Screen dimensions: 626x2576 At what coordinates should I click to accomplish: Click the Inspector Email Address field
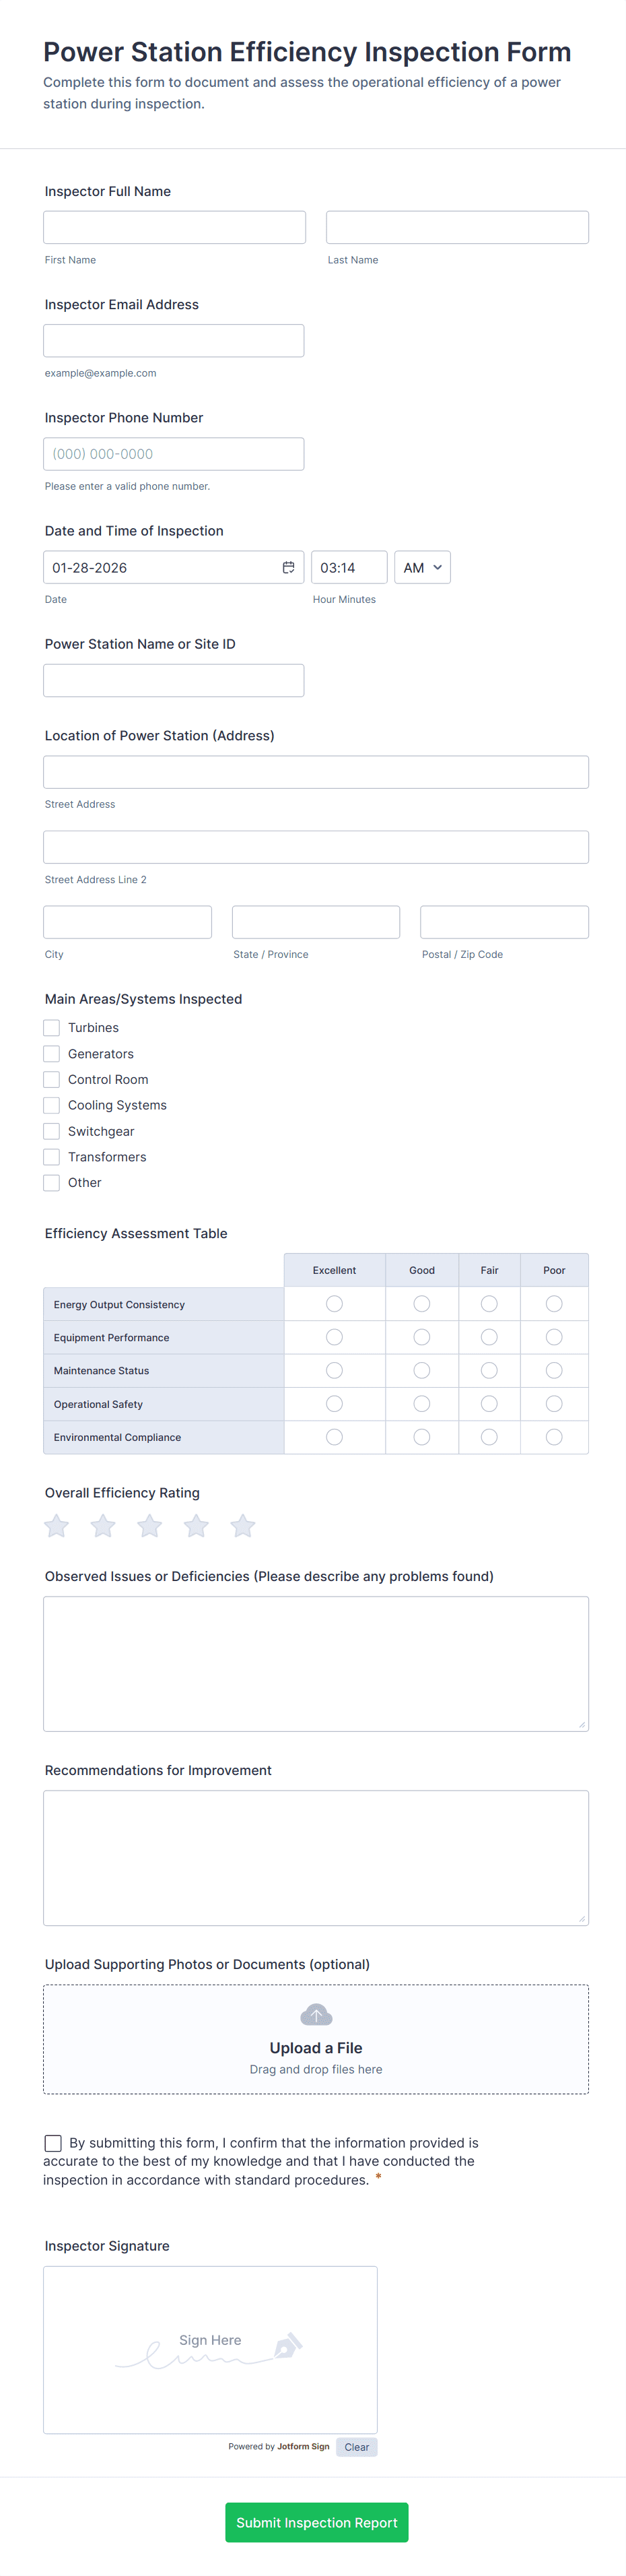click(174, 340)
